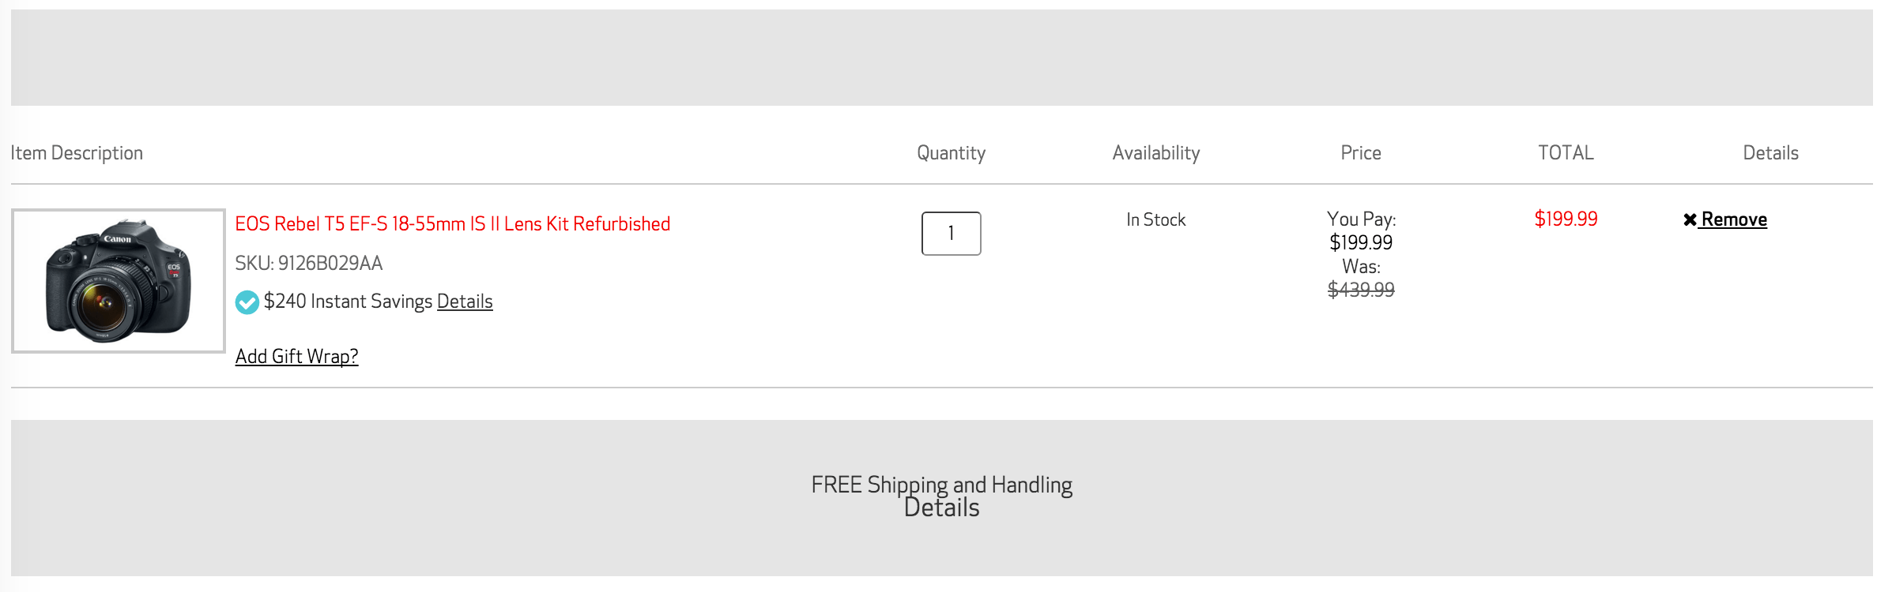Screen dimensions: 1892x592
Task: Click the strikethrough Was $439.99 price
Action: tap(1361, 290)
